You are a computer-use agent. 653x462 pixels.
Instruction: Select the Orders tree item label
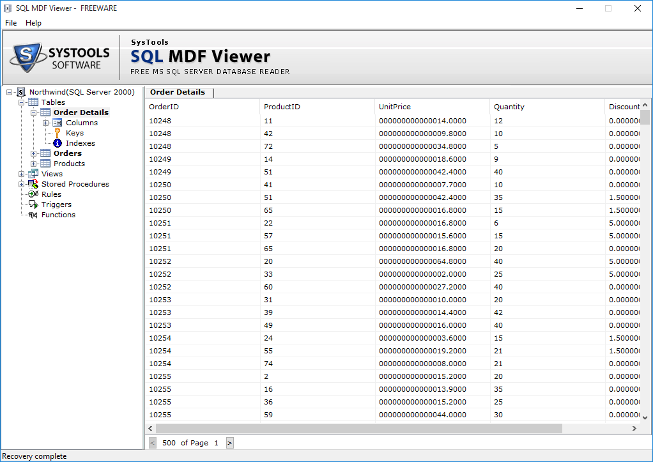pos(68,153)
